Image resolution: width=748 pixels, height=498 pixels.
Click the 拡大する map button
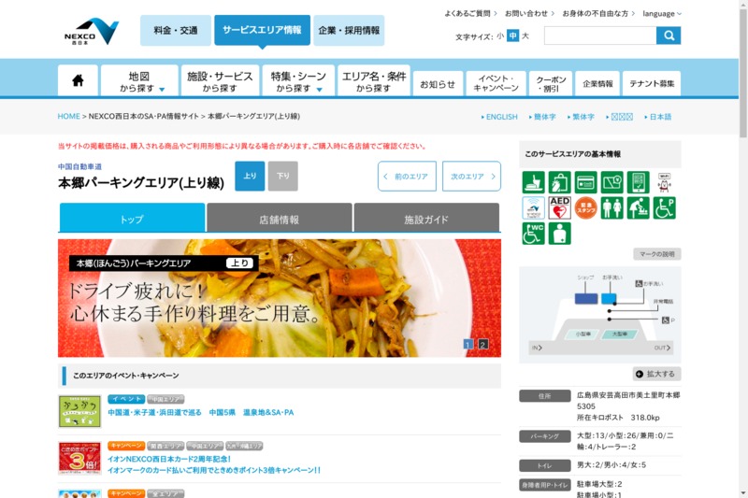[x=656, y=374]
